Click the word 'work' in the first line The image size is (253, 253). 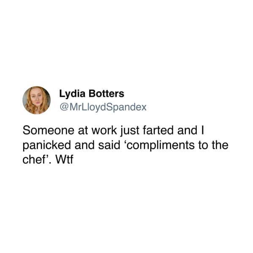(104, 131)
